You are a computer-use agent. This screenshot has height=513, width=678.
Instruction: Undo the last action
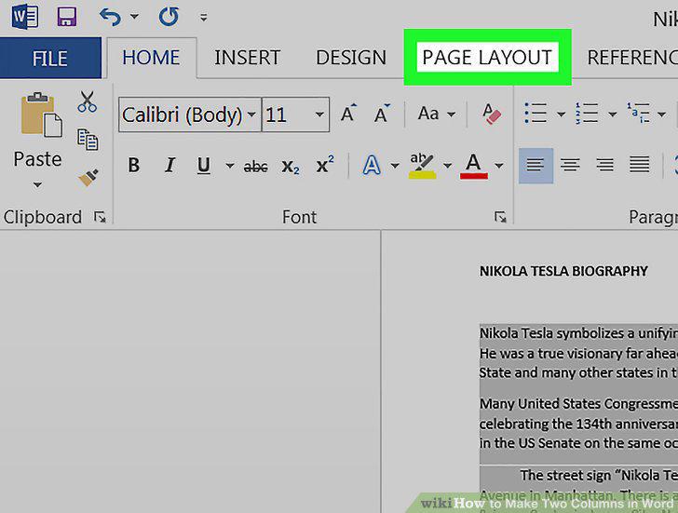pyautogui.click(x=110, y=18)
